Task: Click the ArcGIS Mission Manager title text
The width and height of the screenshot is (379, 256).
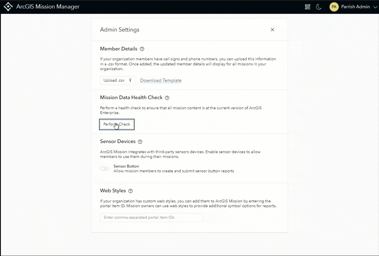Action: pyautogui.click(x=48, y=7)
